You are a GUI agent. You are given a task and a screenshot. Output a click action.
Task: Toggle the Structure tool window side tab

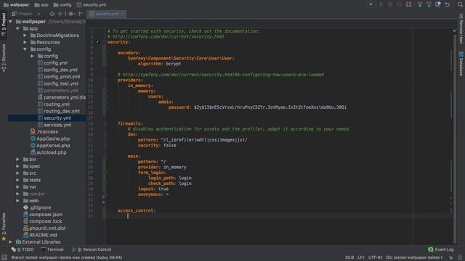[4, 58]
